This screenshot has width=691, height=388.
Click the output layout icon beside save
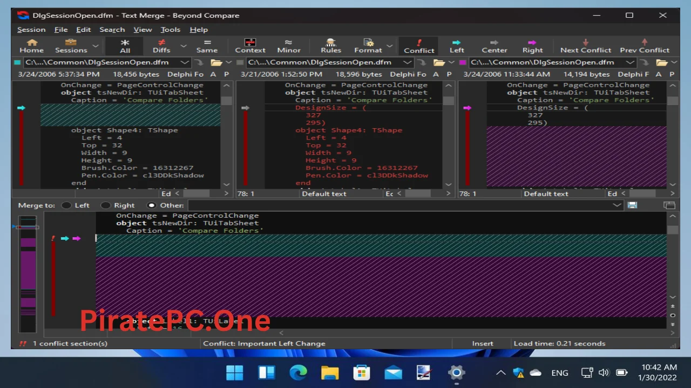coord(669,205)
